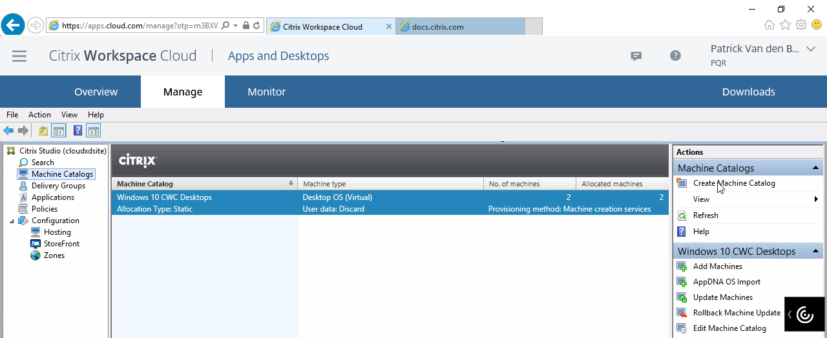
Task: Open the File menu
Action: click(x=12, y=115)
